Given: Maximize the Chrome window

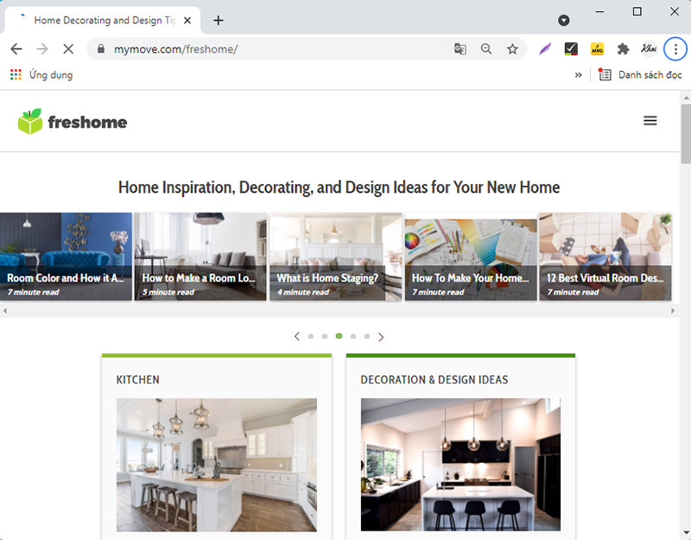Looking at the screenshot, I should tap(637, 11).
